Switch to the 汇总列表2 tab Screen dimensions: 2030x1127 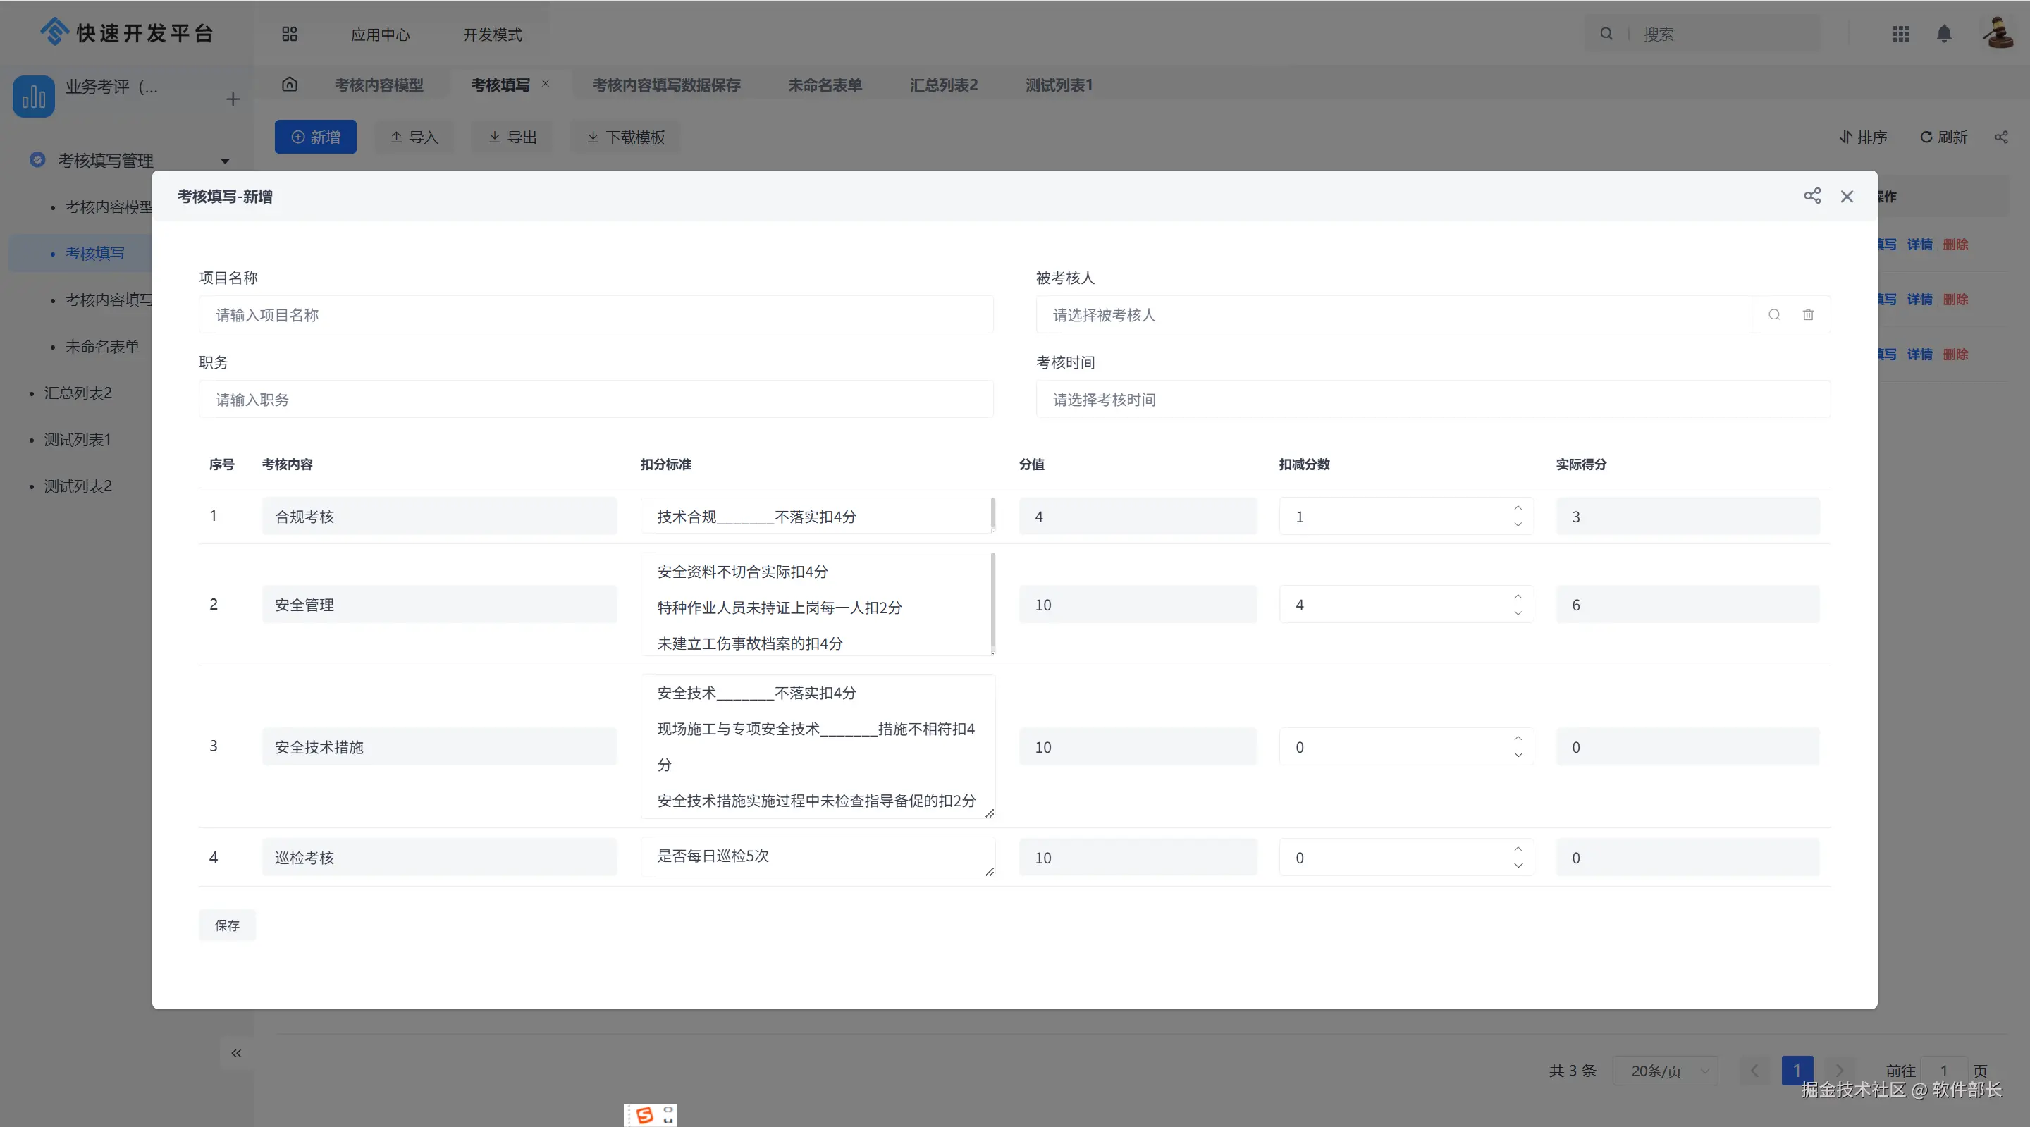point(943,85)
